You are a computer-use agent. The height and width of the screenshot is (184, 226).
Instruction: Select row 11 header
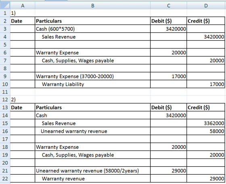pyautogui.click(x=5, y=92)
